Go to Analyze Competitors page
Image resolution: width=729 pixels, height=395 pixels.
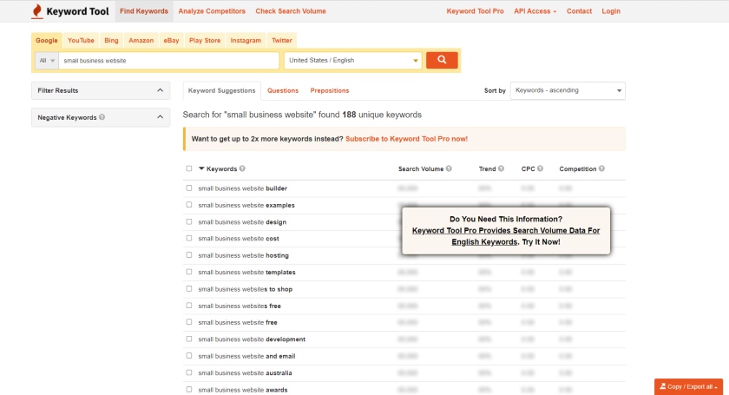[x=212, y=11]
